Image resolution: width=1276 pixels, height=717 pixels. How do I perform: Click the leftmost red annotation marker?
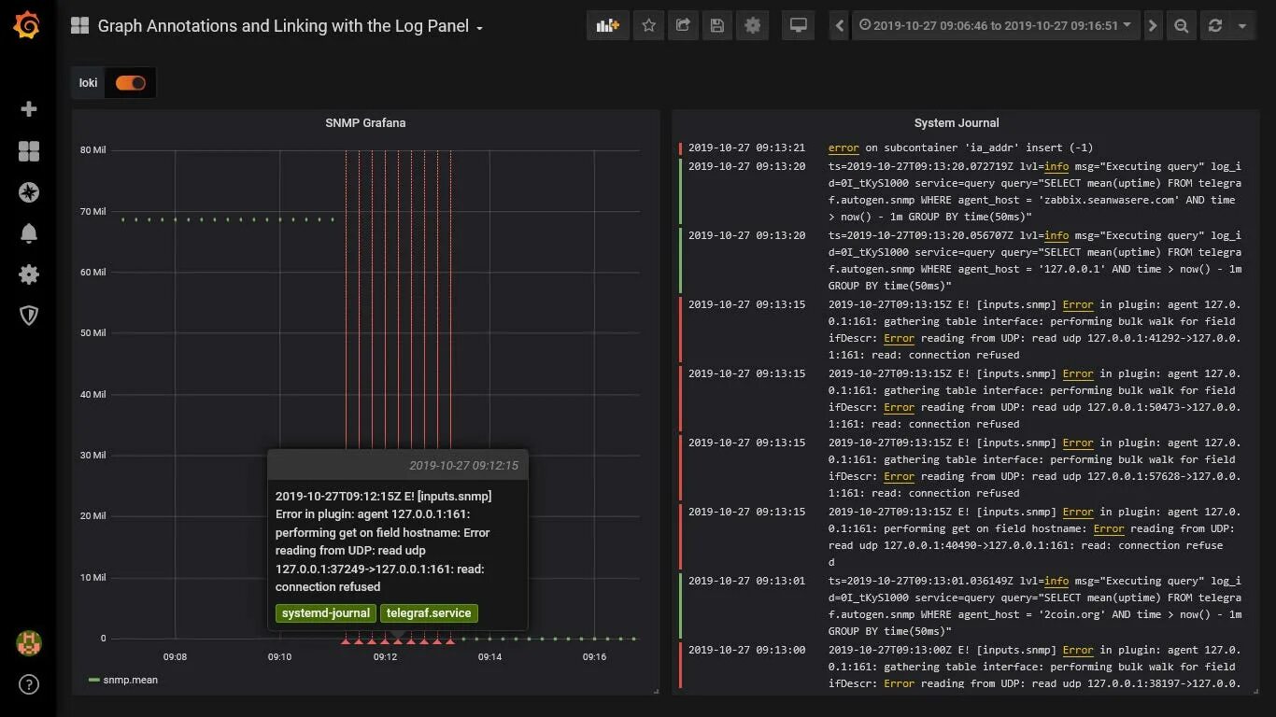pyautogui.click(x=346, y=641)
